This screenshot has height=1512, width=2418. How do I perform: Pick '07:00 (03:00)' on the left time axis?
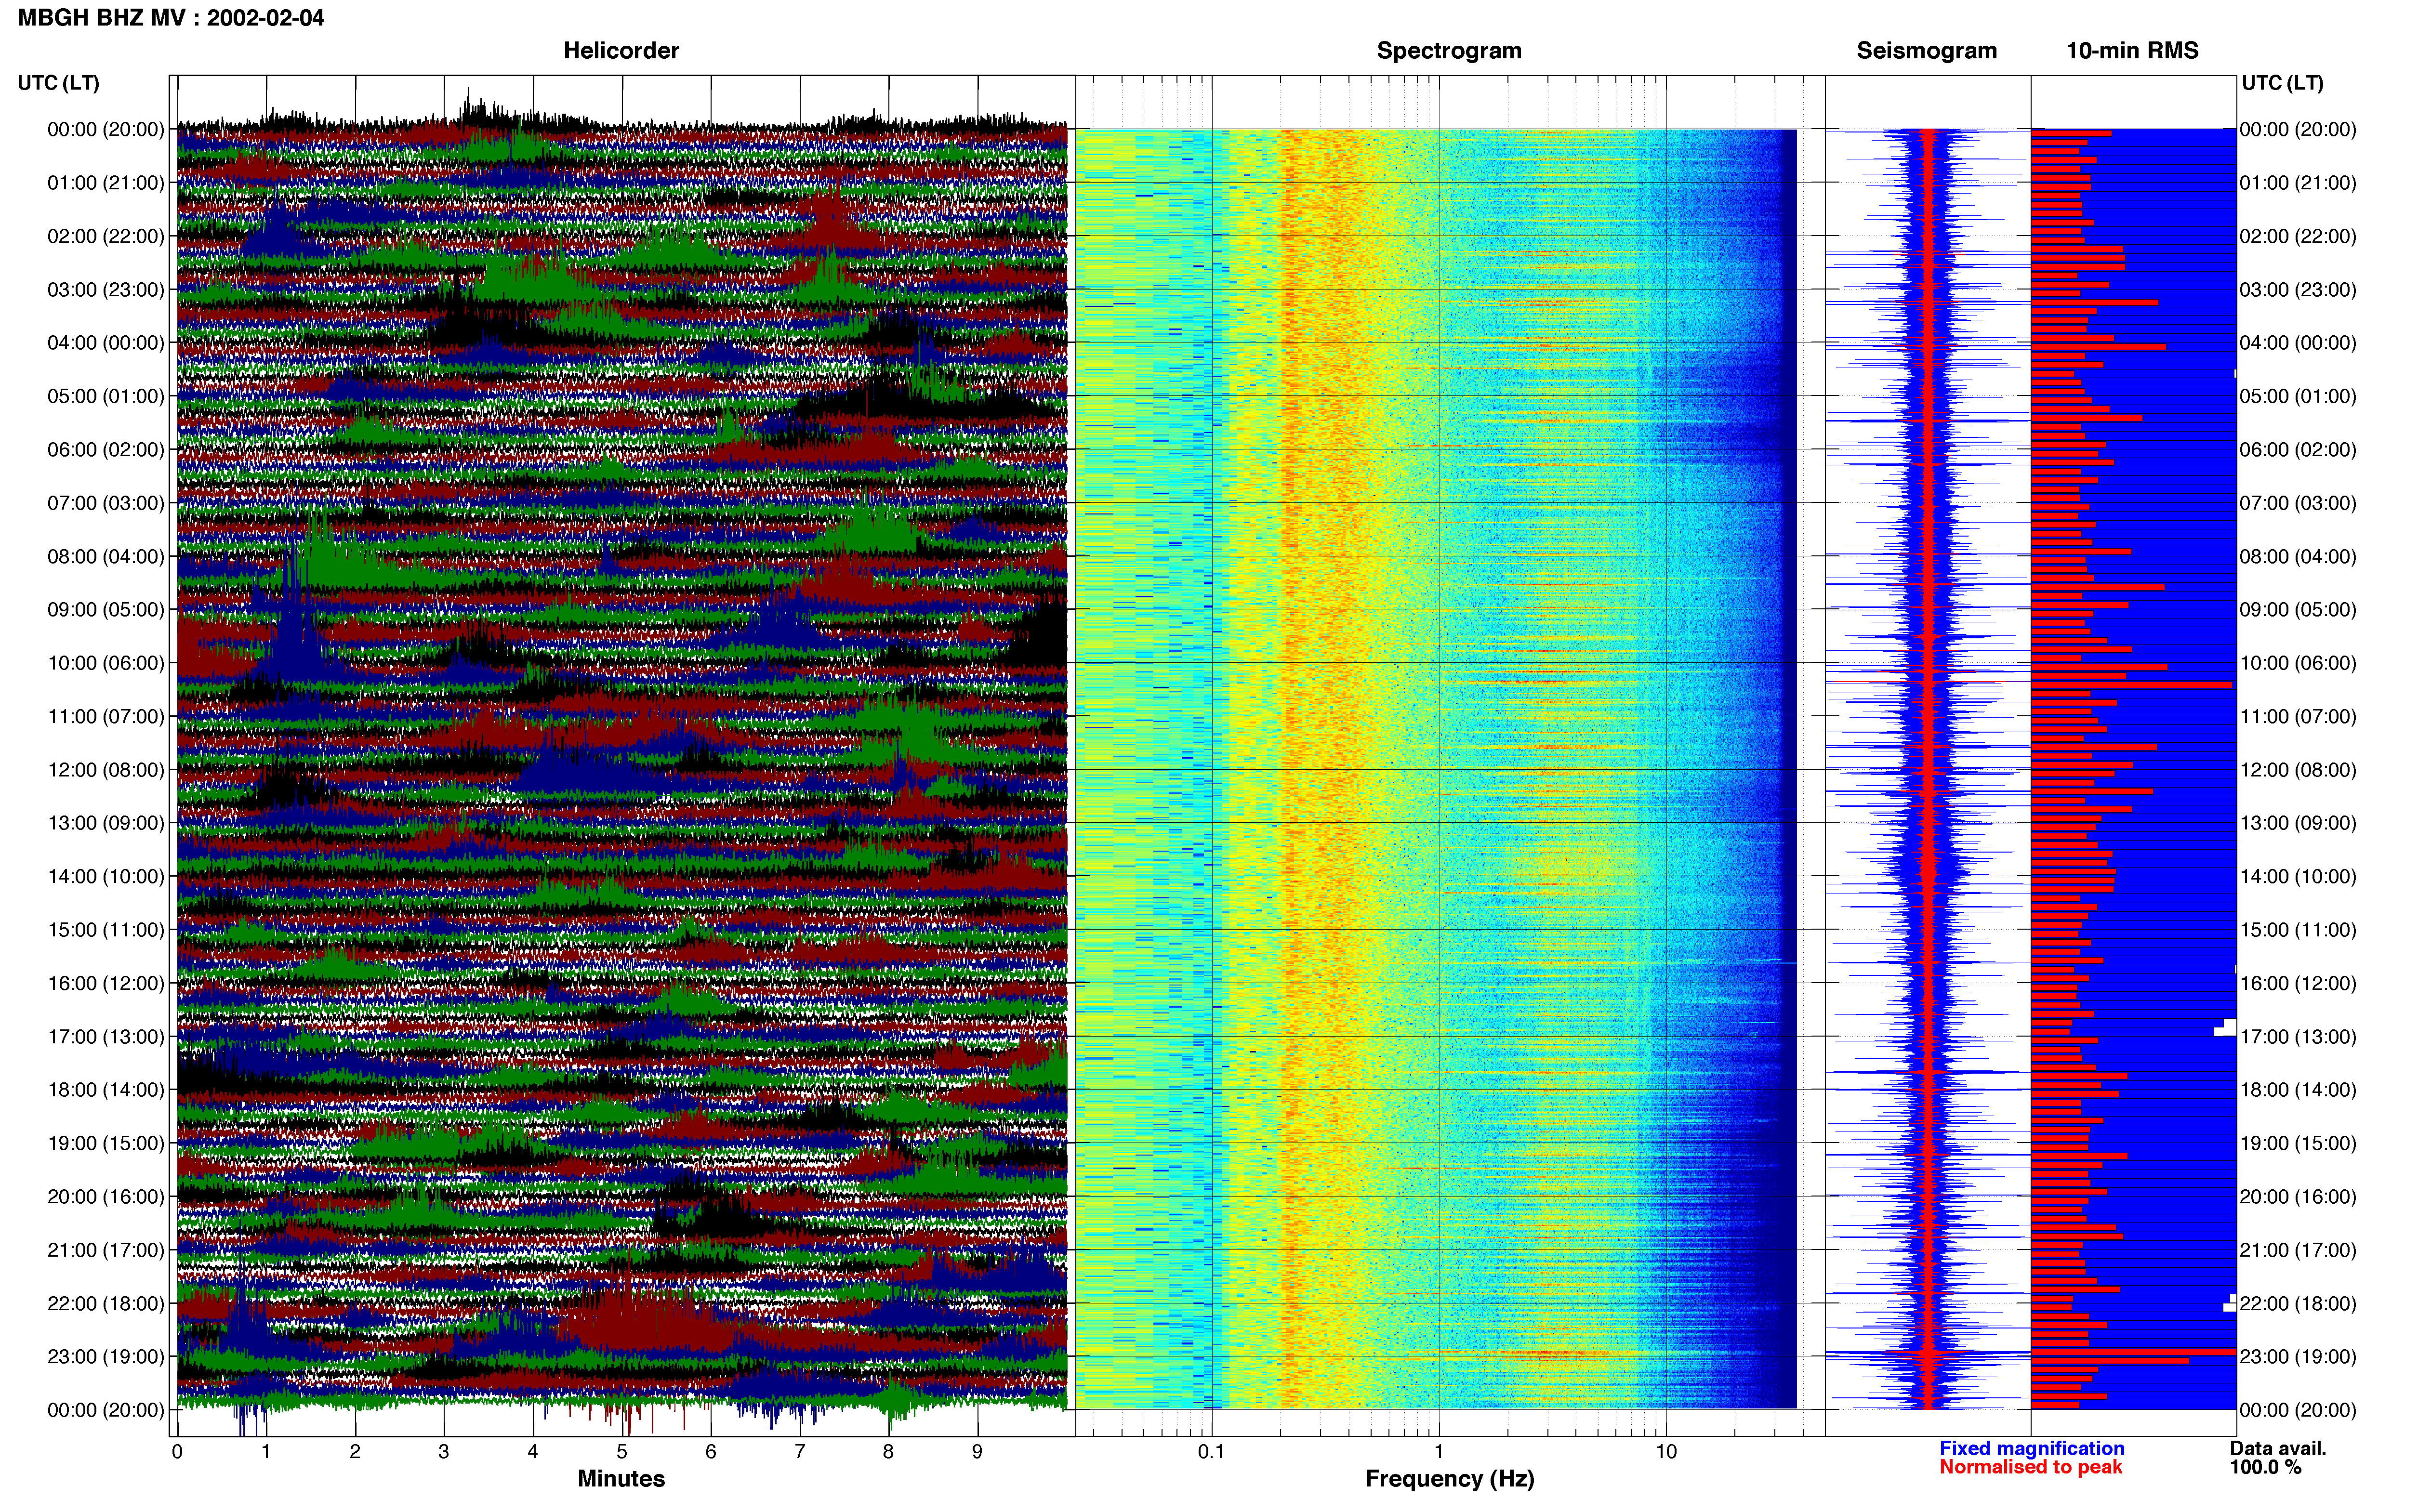[105, 503]
